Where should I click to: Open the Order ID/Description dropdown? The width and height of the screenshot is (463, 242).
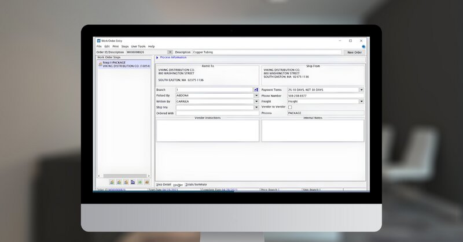(x=170, y=52)
